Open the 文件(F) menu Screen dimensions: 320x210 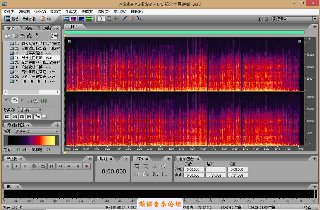pyautogui.click(x=9, y=12)
